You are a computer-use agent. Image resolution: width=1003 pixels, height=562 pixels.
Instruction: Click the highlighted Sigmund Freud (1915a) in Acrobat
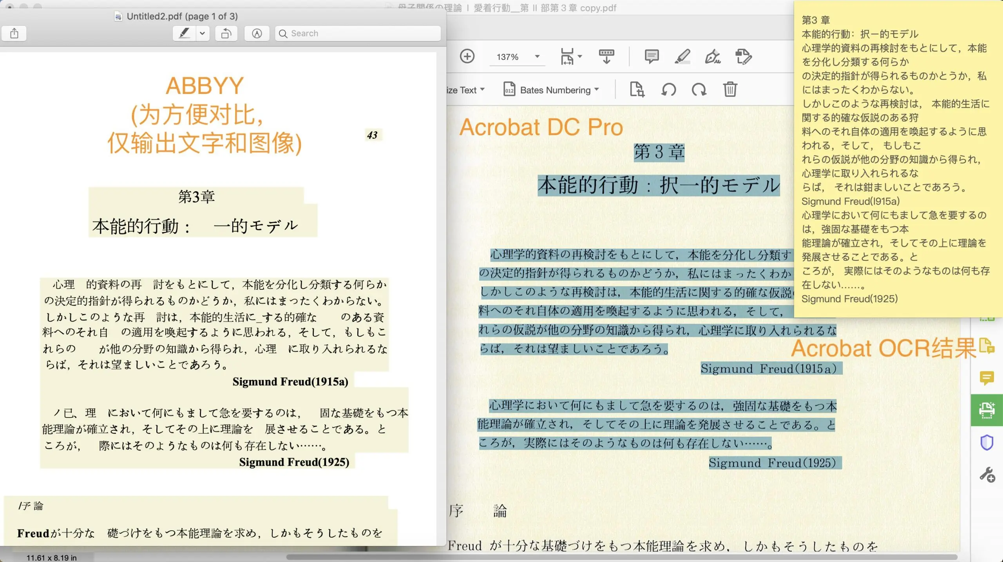(771, 369)
